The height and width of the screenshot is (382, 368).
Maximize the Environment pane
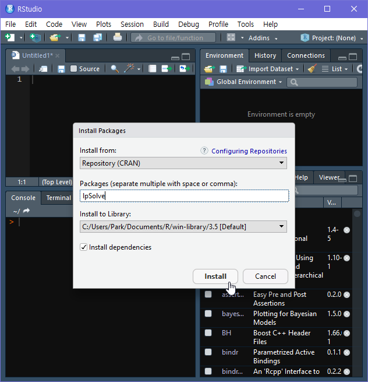tap(353, 57)
